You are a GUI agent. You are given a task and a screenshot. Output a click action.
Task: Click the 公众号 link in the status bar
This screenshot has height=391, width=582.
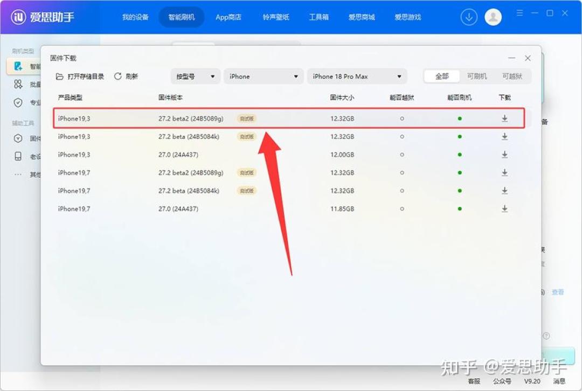point(502,381)
